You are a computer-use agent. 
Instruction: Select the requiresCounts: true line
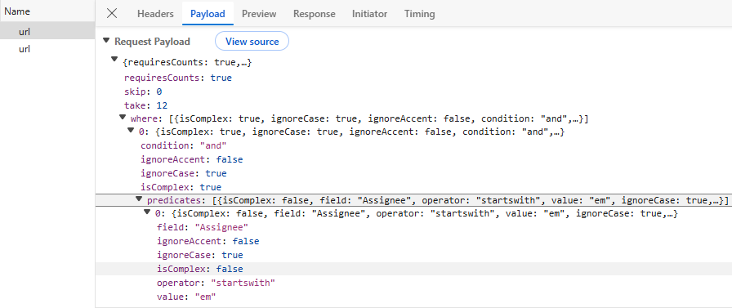point(178,78)
